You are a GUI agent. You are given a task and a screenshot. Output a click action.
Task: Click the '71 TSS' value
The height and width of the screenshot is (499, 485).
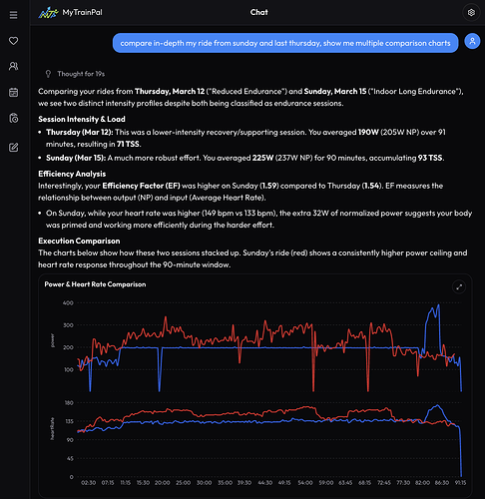129,144
